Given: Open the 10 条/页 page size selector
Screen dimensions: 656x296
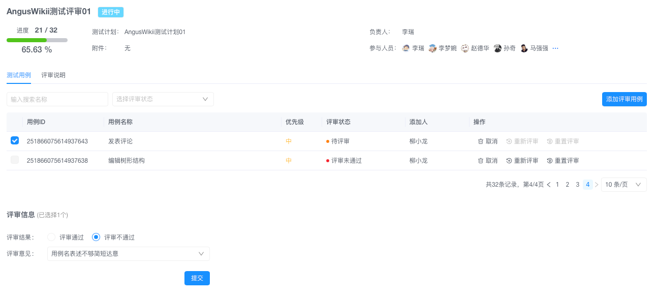Looking at the screenshot, I should pos(624,185).
